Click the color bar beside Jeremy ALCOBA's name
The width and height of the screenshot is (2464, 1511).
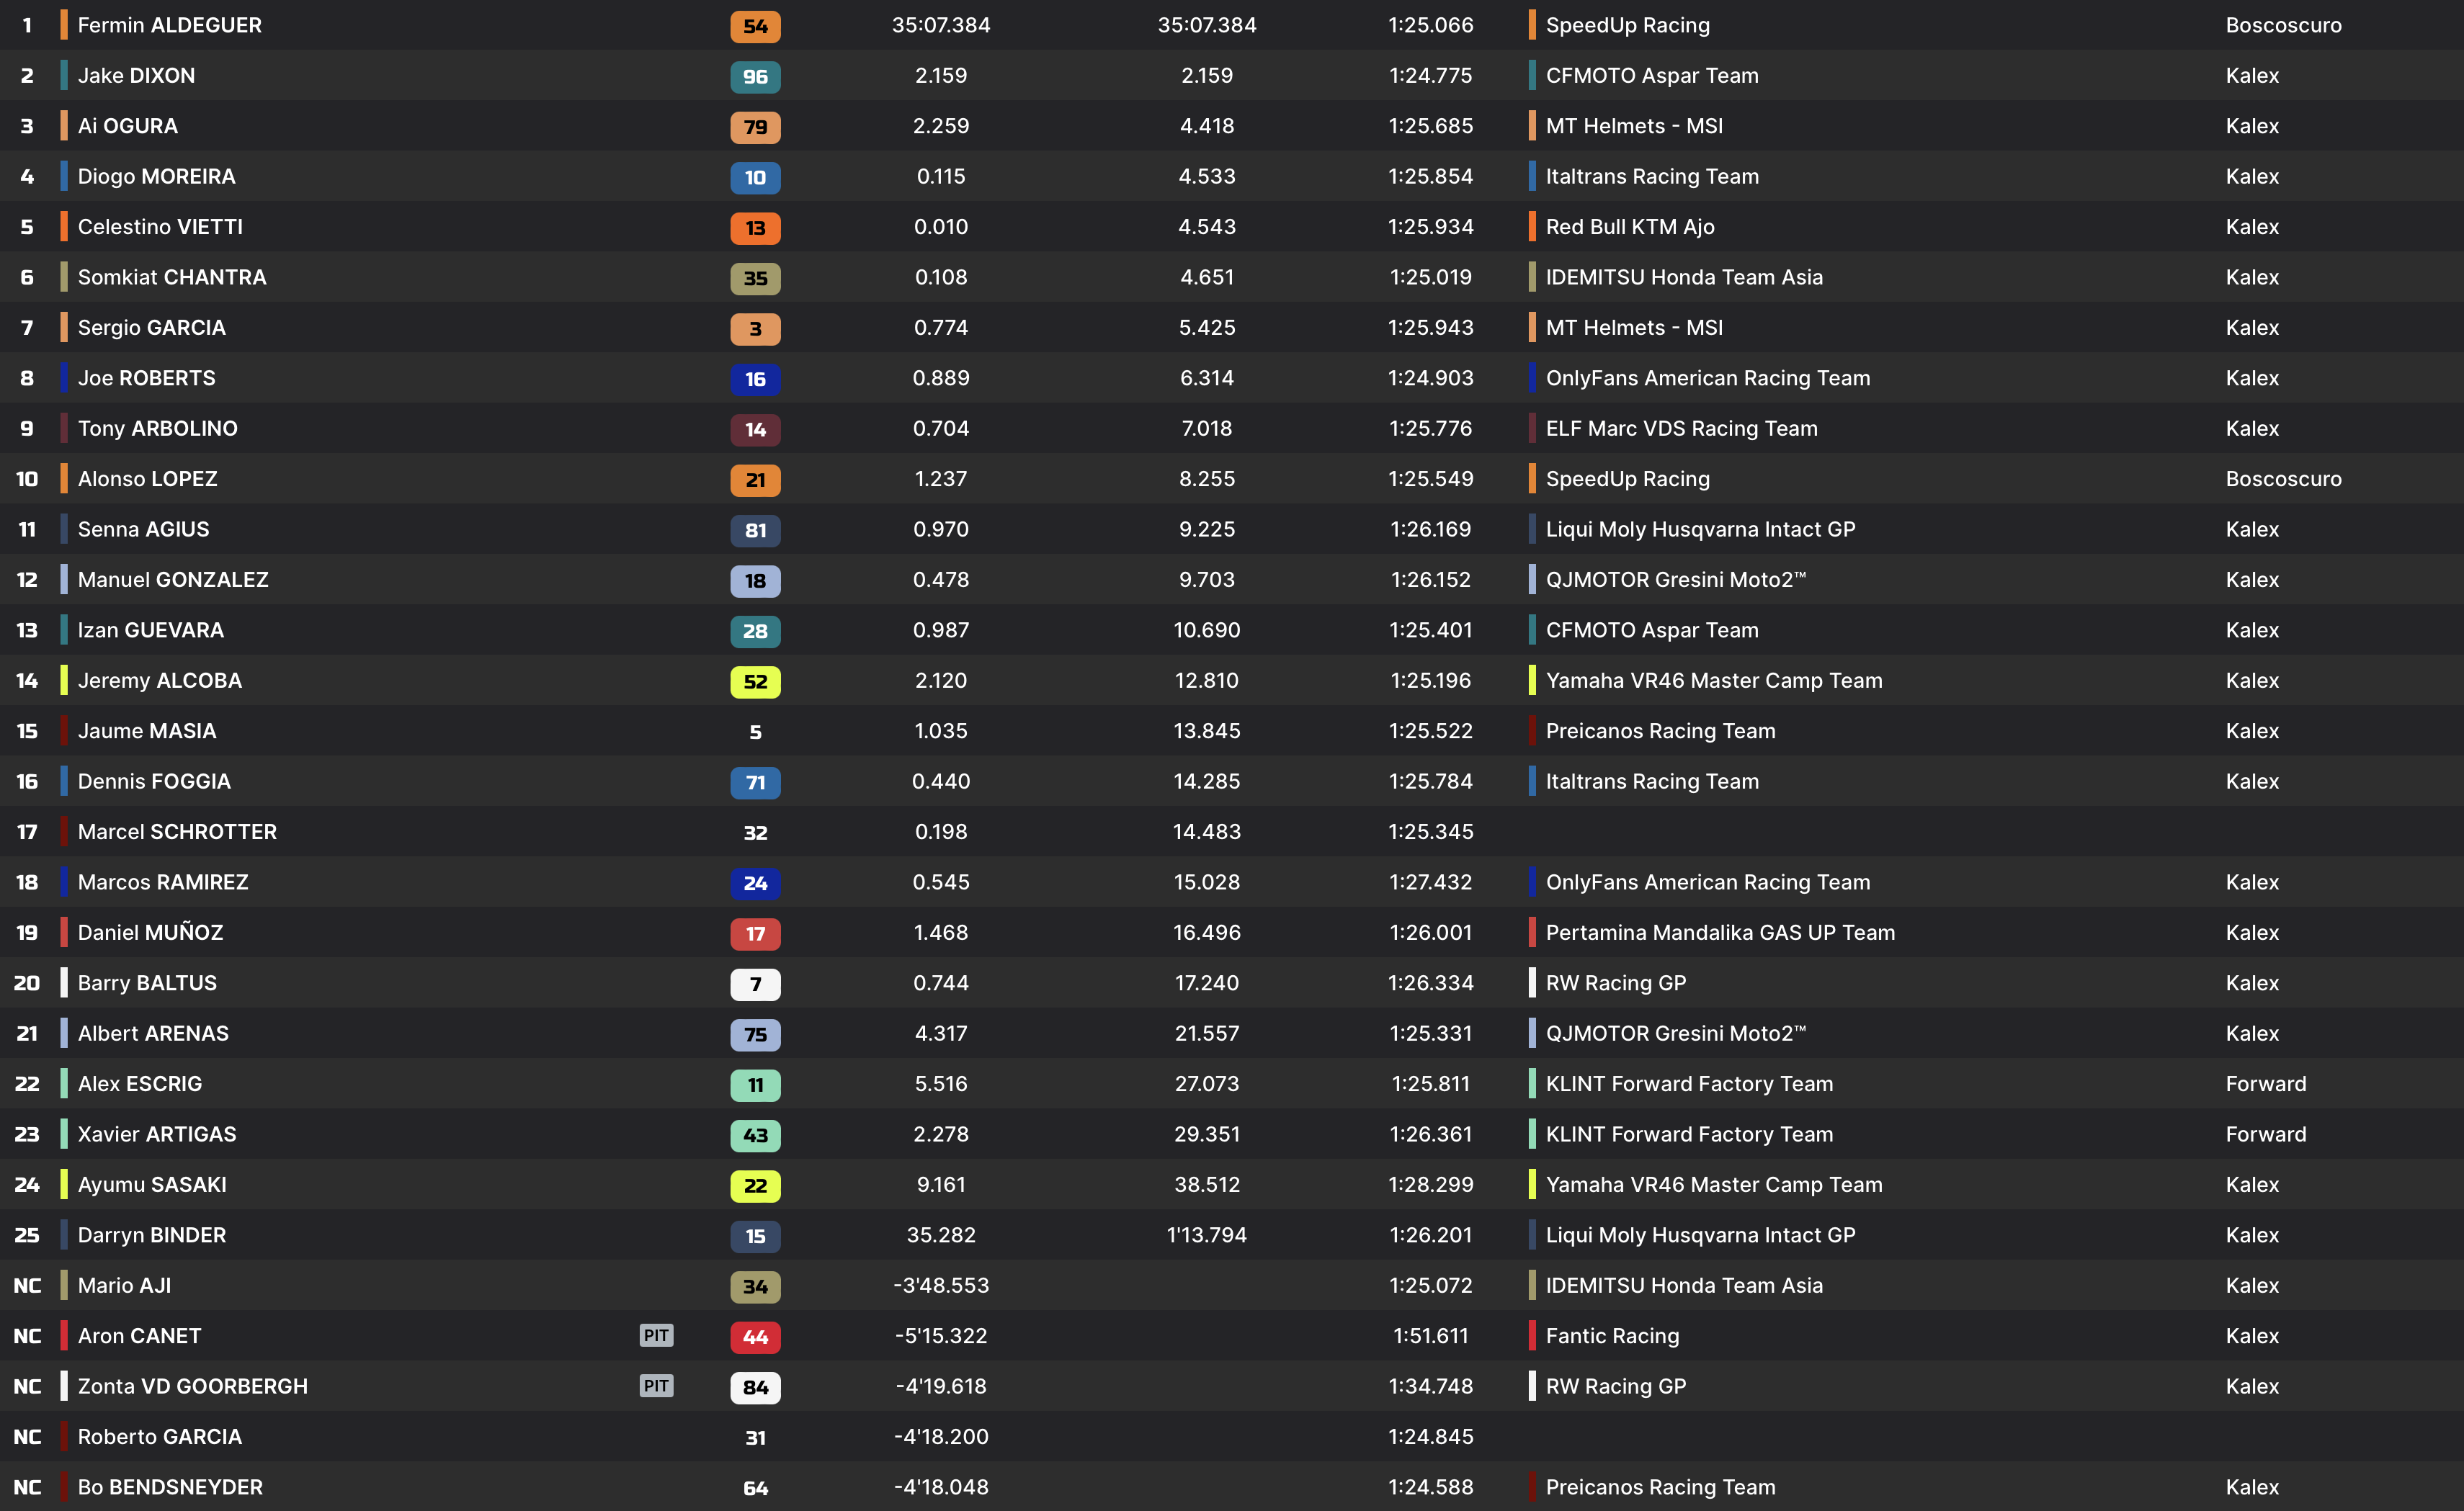click(64, 681)
